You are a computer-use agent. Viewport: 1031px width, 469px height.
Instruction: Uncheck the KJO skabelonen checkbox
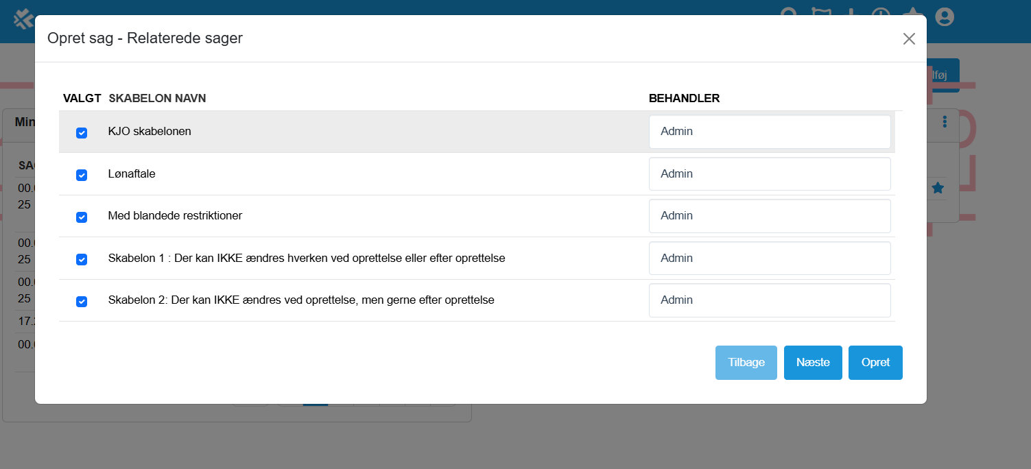[x=82, y=133]
